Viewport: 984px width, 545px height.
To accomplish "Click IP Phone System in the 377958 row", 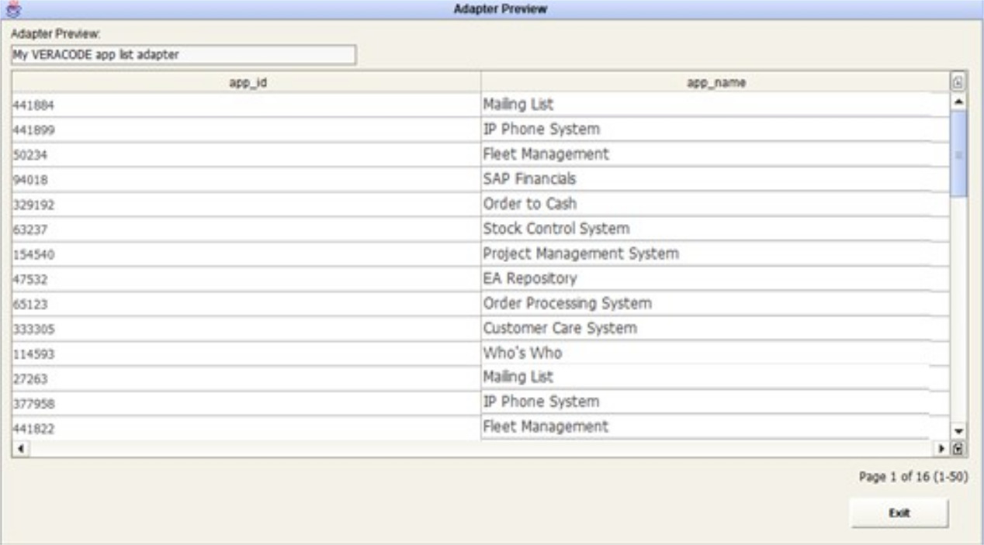I will [x=715, y=402].
